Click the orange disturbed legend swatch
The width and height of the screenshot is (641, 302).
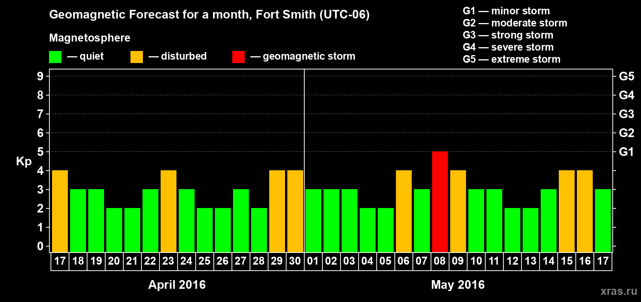click(x=137, y=57)
